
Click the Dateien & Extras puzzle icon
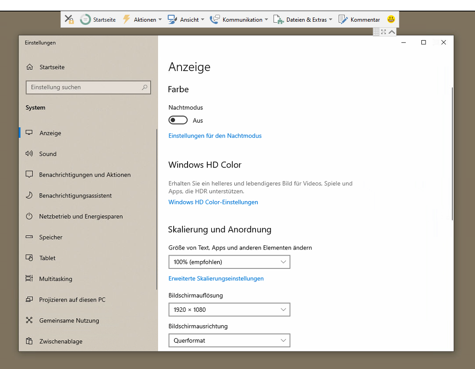tap(278, 19)
